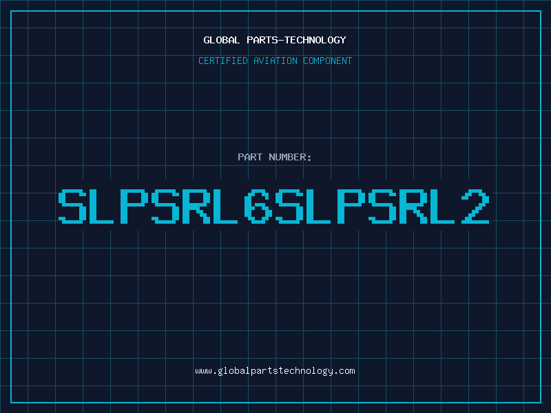Select the CERTIFIED AVIATION COMPONENT subtitle
551x413 pixels.
tap(275, 61)
